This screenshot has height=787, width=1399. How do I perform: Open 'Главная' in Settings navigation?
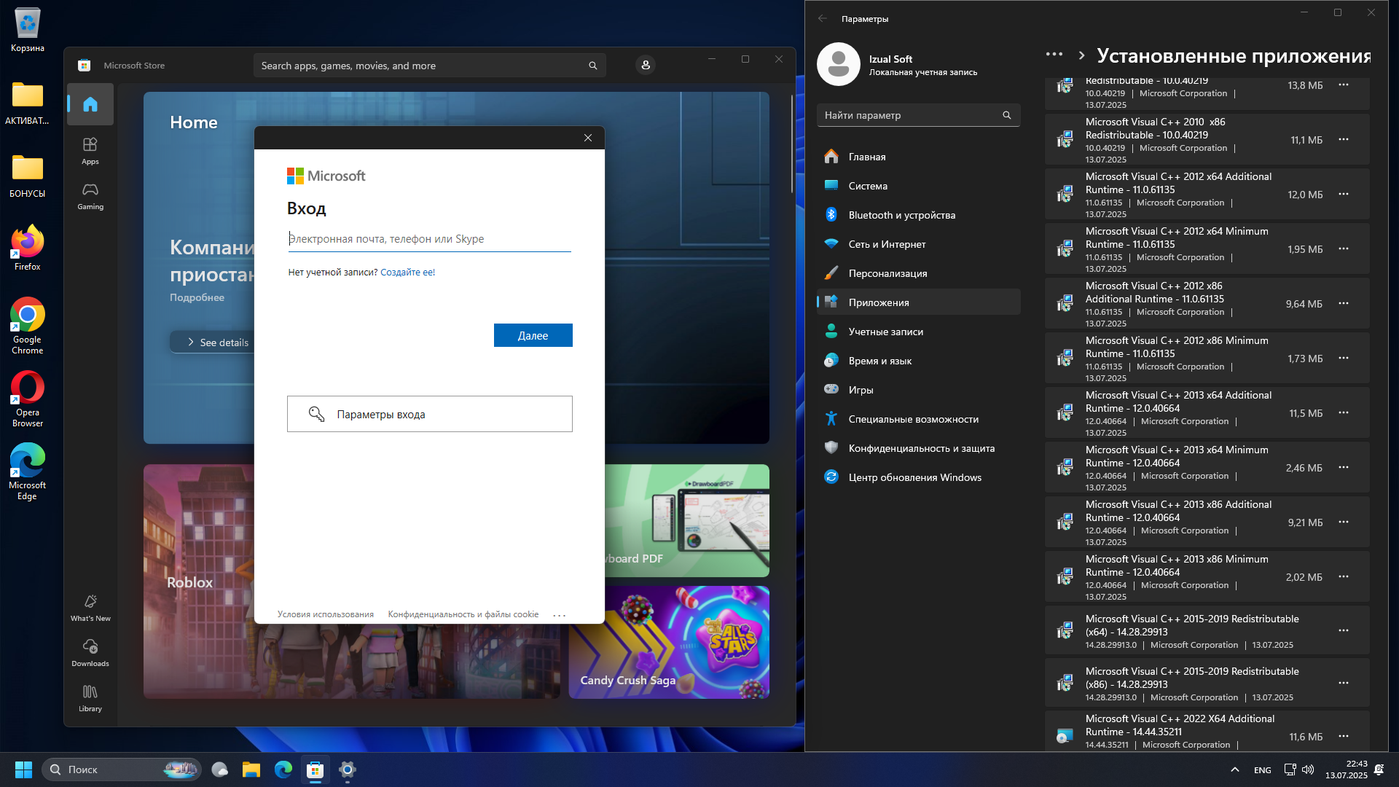click(x=918, y=157)
